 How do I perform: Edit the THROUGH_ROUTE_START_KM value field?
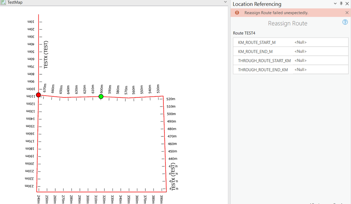coord(320,60)
